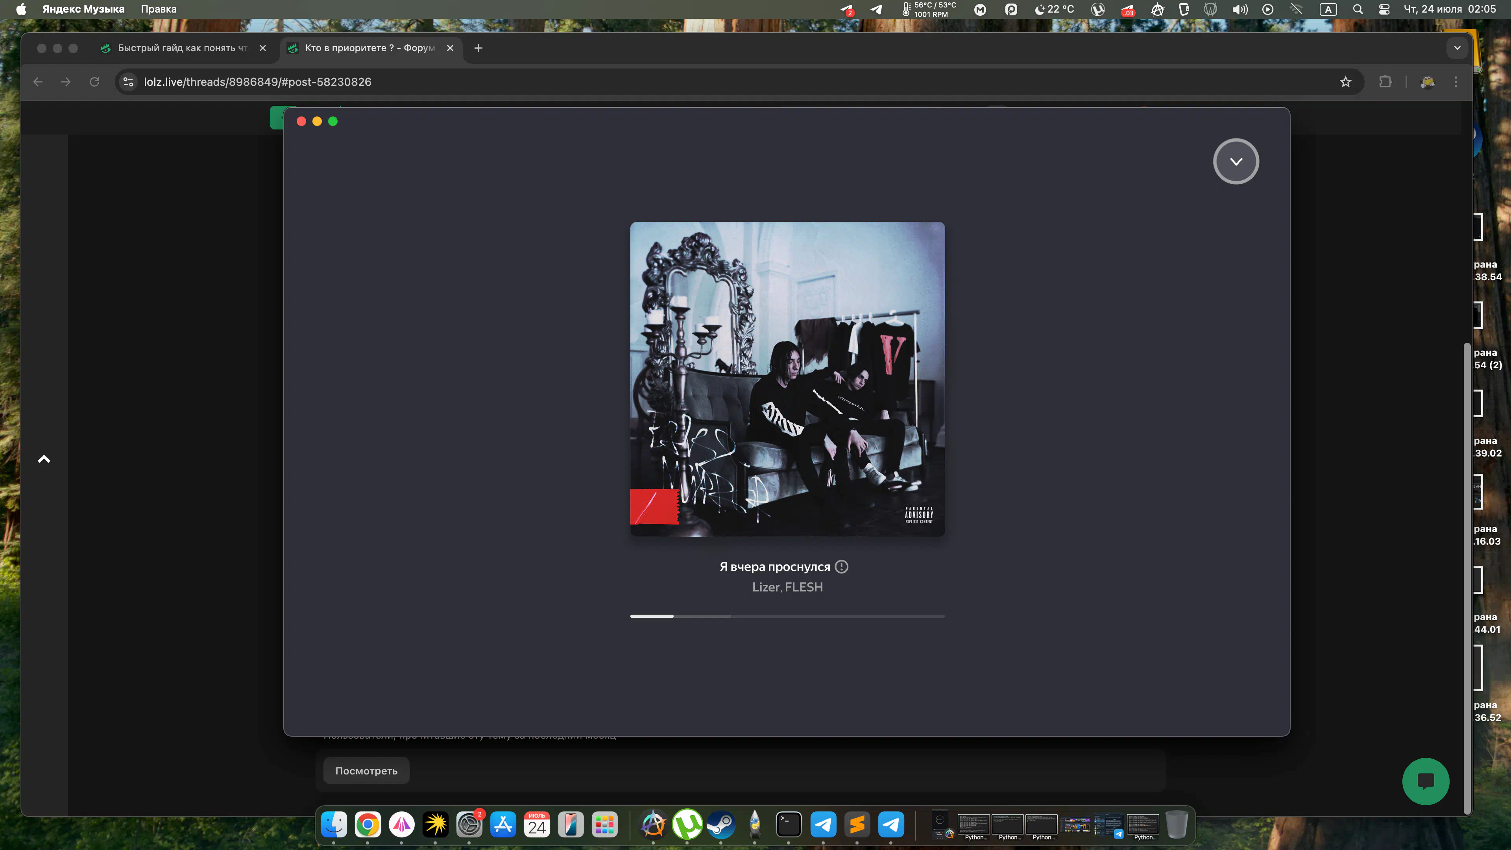Viewport: 1511px width, 850px height.
Task: Bookmark this page with the star icon
Action: point(1346,81)
